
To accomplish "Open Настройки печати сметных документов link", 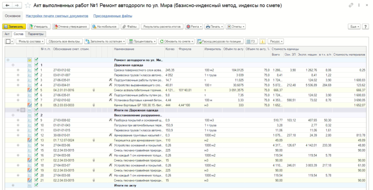I will pos(57,16).
